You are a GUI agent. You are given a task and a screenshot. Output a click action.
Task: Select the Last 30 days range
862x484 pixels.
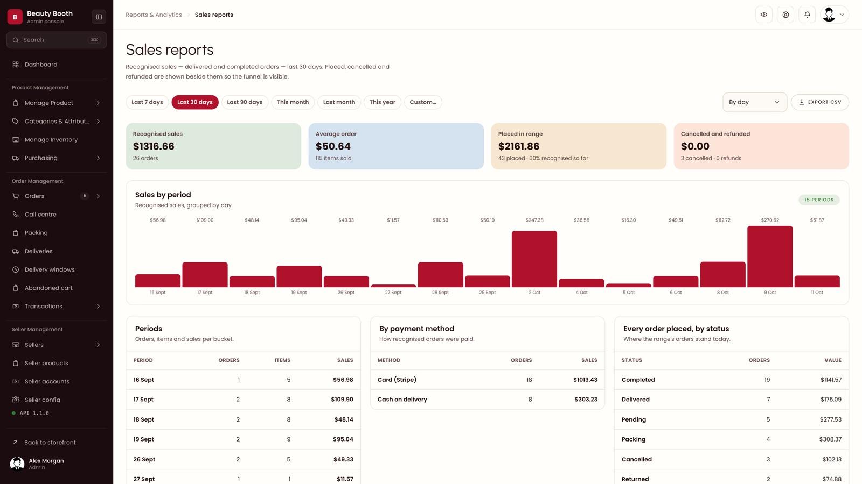pyautogui.click(x=195, y=102)
